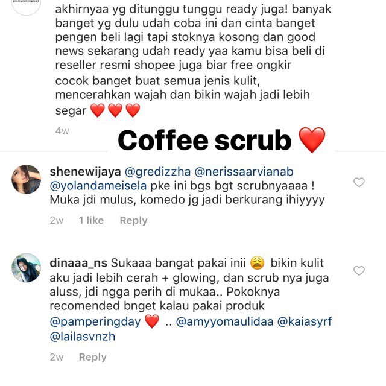Open shenewijaya's profile picture

pyautogui.click(x=27, y=180)
